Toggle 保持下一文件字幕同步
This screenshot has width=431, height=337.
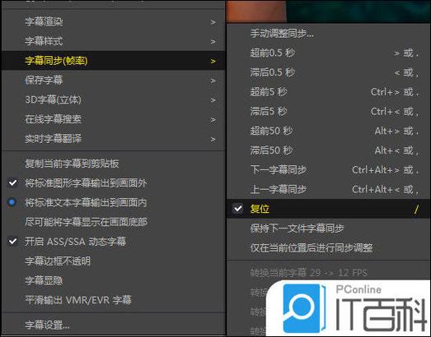[329, 229]
